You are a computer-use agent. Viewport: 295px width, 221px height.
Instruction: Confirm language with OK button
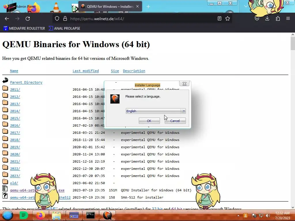tap(149, 121)
